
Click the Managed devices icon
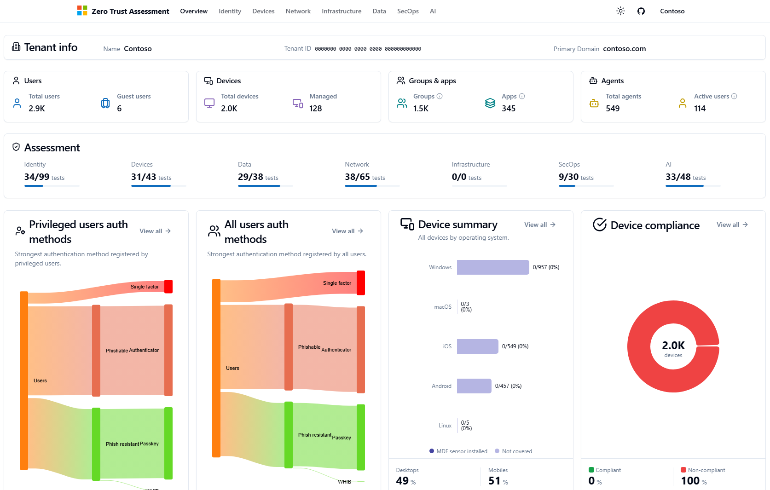click(298, 103)
